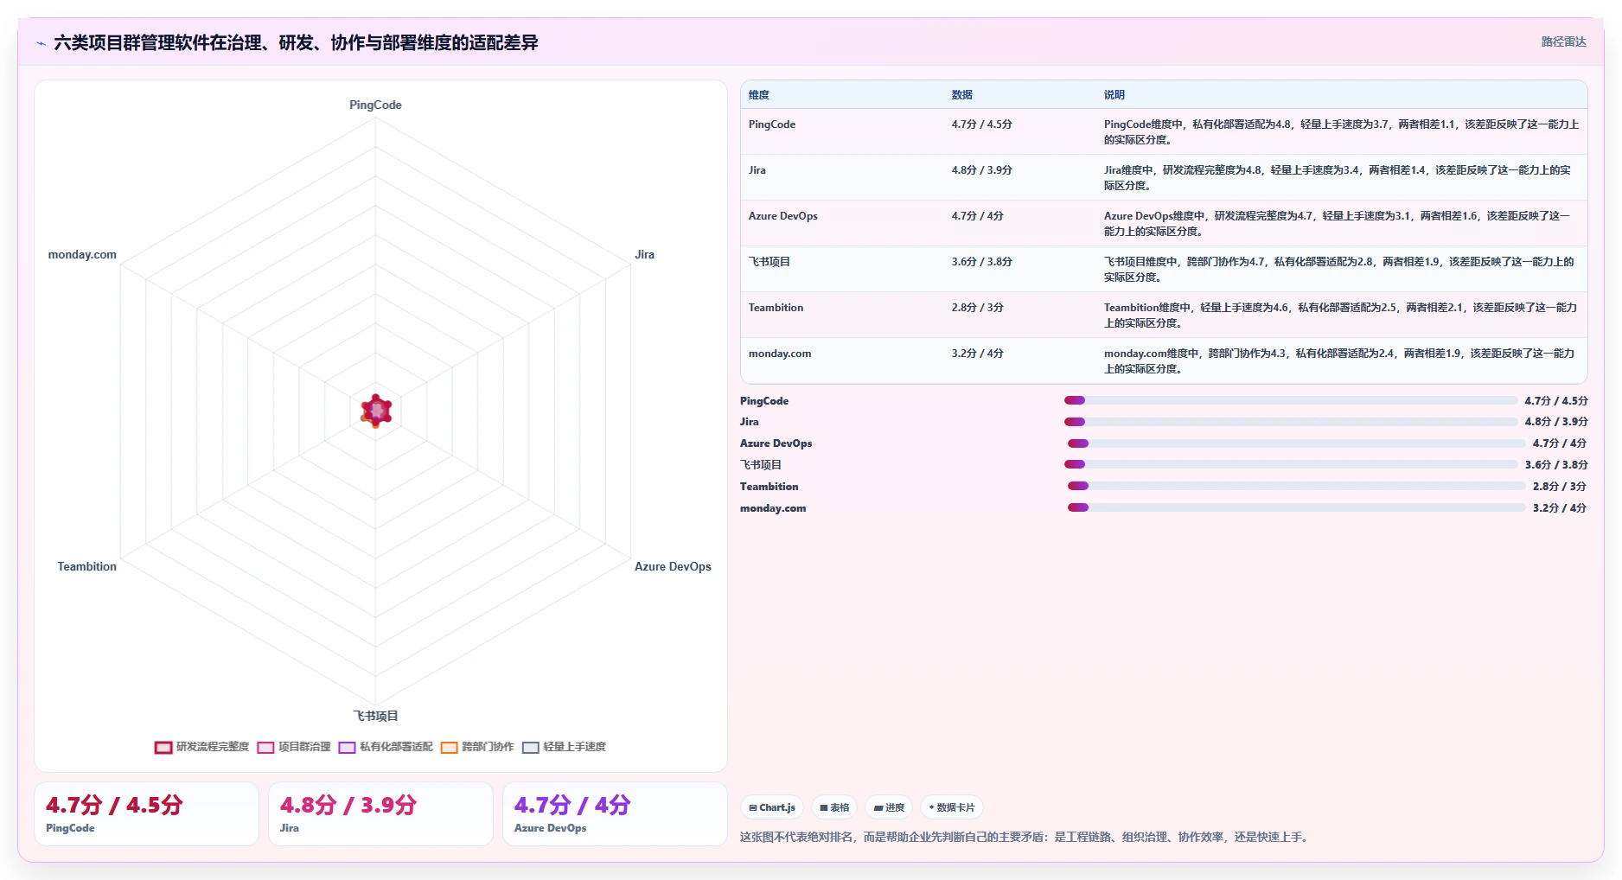Click the Azure DevOps维度中 description text
Viewport: 1622px width, 880px height.
point(1338,223)
